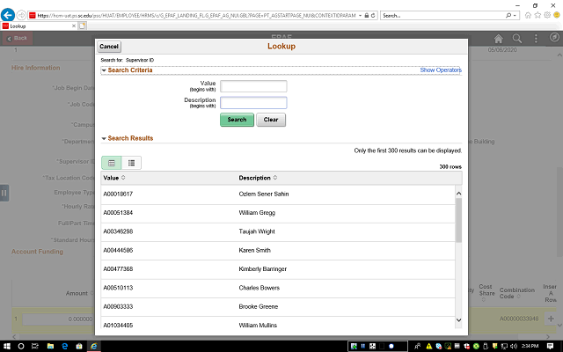This screenshot has width=563, height=352.
Task: Open the Action Center notifications icon
Action: [550, 346]
